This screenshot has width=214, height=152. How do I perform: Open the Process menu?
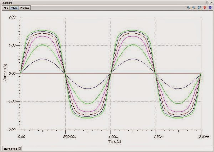click(25, 7)
